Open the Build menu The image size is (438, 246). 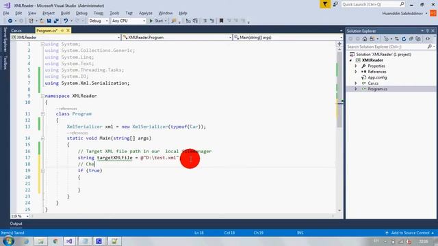pos(65,13)
